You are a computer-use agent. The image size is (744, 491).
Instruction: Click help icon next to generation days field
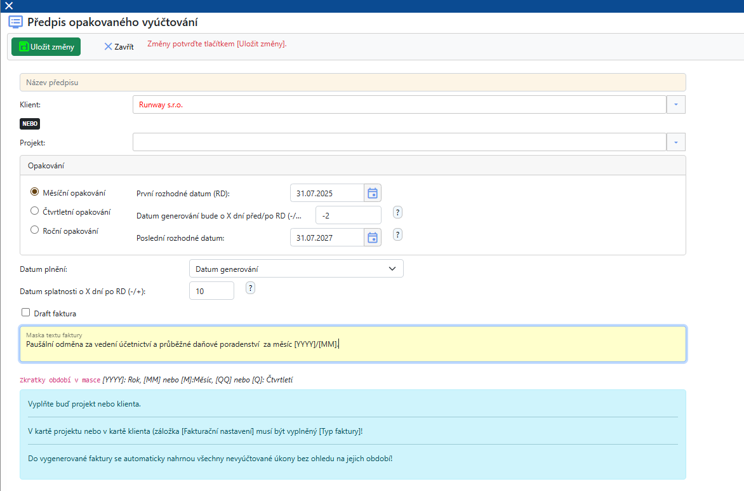398,212
